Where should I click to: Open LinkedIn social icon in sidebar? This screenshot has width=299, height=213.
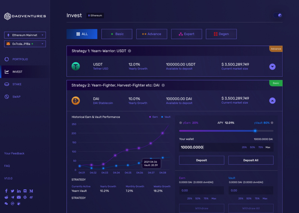tap(19, 191)
